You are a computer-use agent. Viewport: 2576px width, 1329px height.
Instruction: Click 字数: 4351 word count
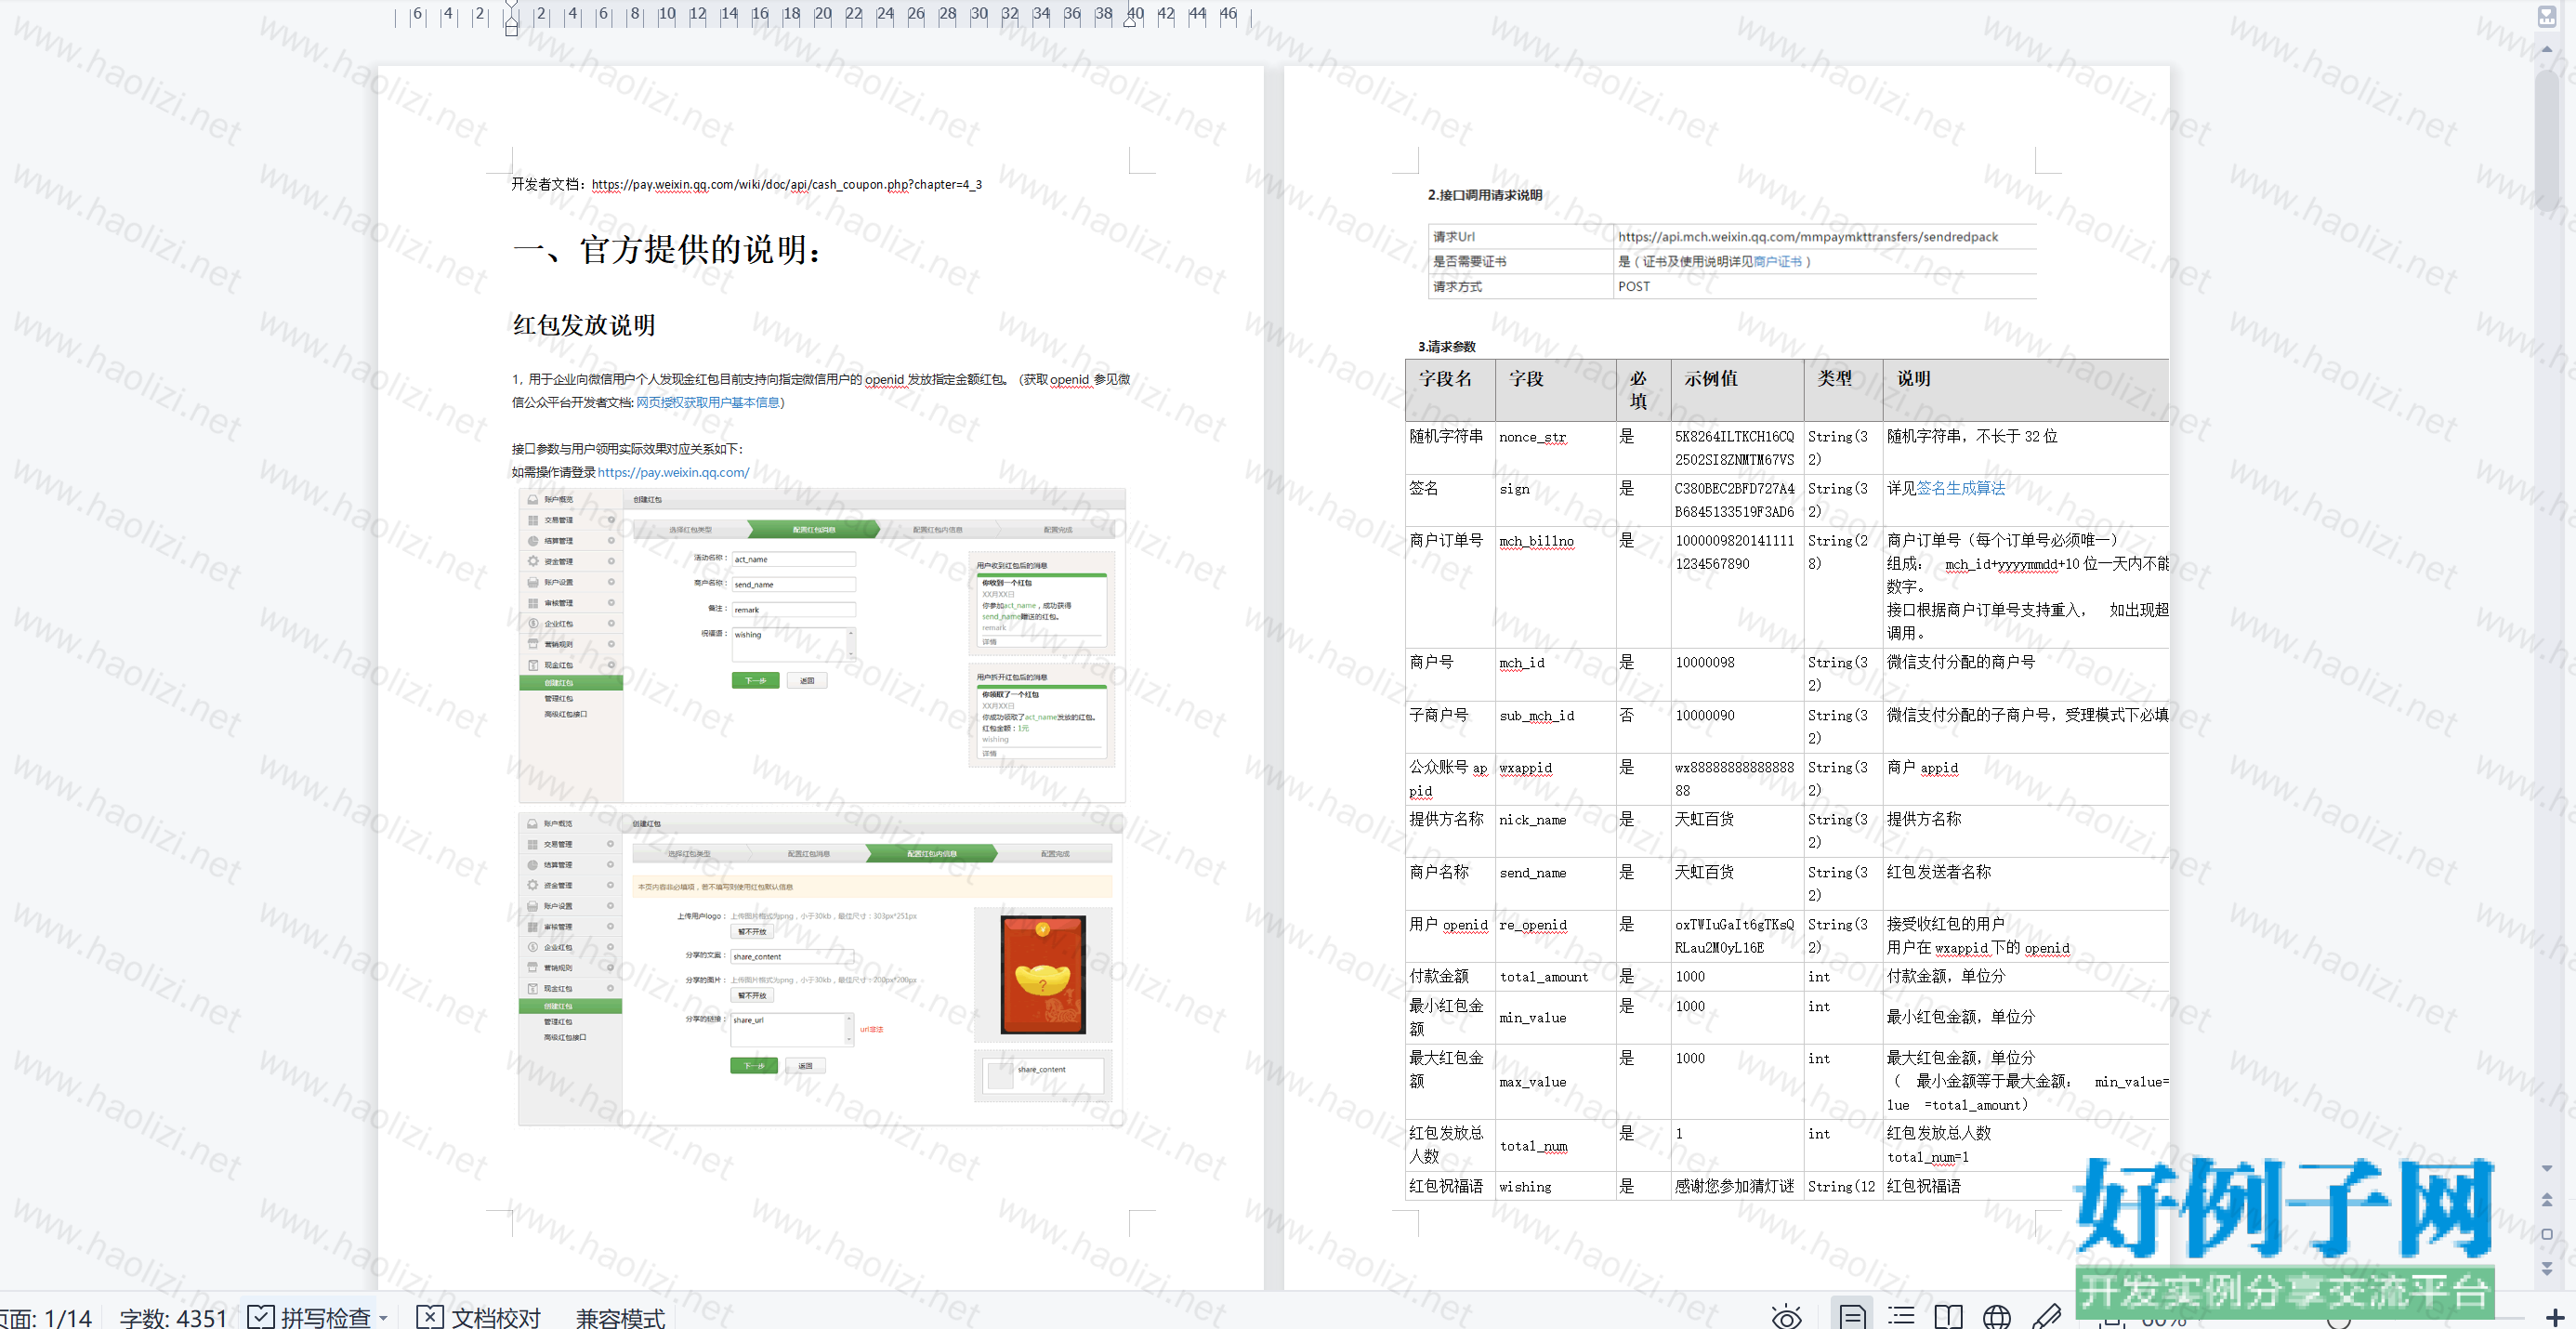pos(173,1317)
